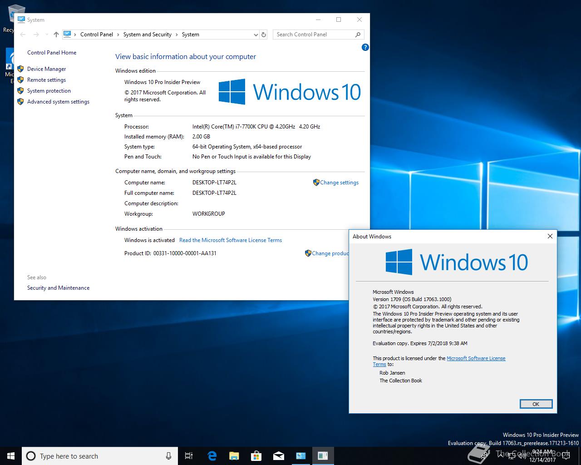Go forward in the System window
Screen dimensions: 581x465
36,35
